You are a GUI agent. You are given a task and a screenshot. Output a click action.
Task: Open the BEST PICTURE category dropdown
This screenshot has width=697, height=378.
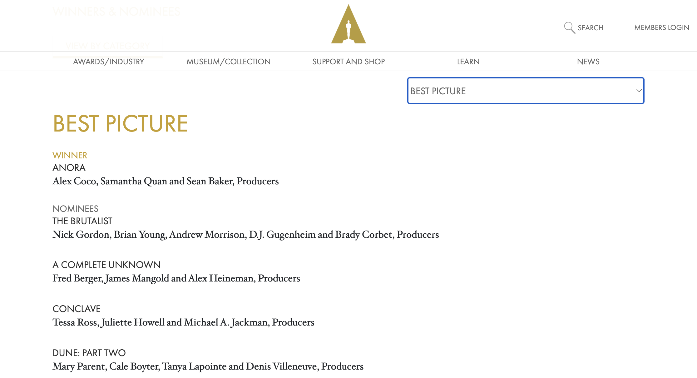click(x=526, y=91)
